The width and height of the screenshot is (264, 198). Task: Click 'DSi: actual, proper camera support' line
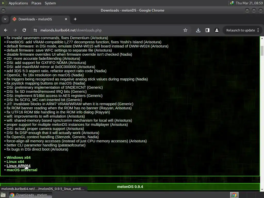click(45, 129)
